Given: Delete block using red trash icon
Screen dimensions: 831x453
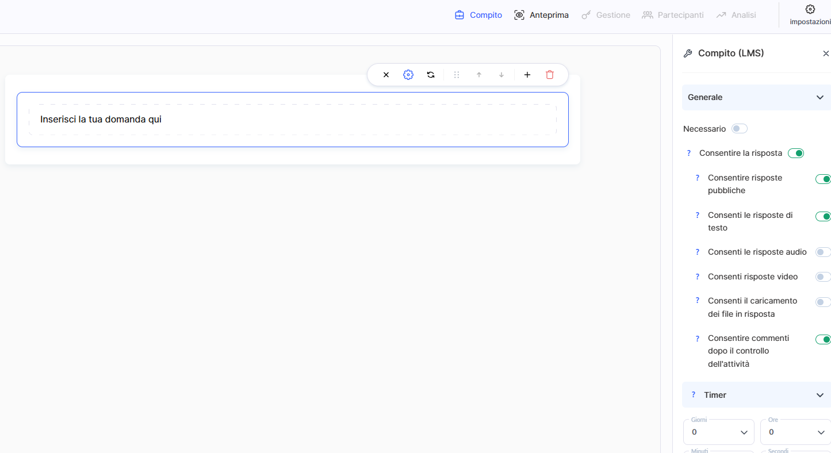Looking at the screenshot, I should 550,75.
